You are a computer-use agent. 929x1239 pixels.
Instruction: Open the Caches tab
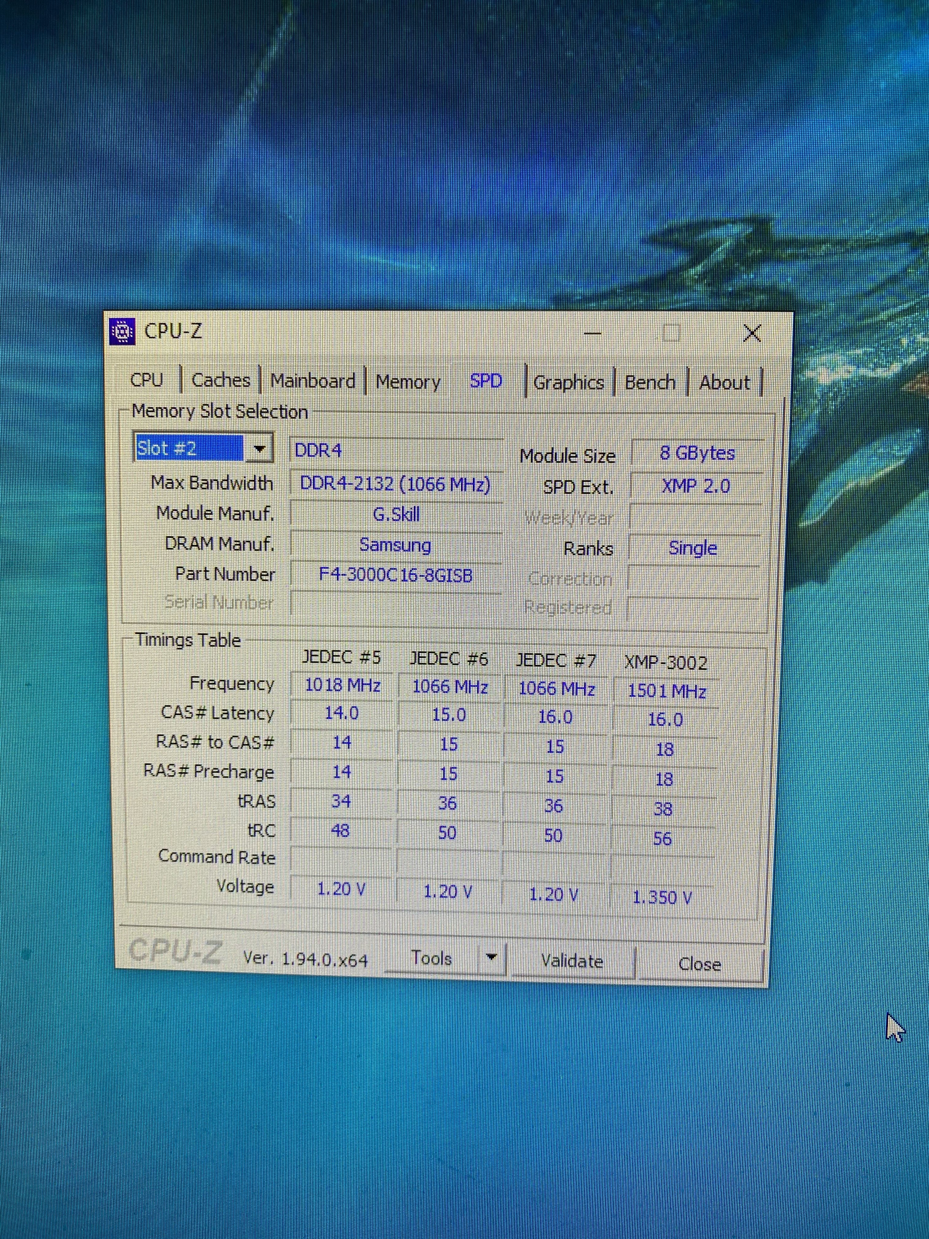click(x=221, y=380)
